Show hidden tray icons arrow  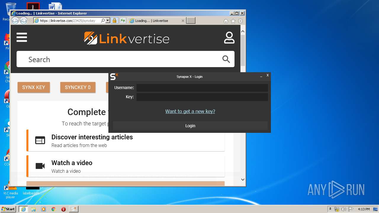click(x=330, y=209)
